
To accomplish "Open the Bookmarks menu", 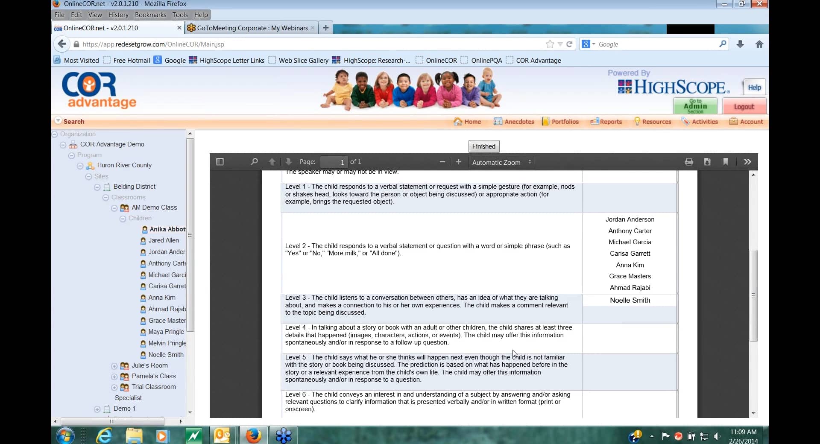I will click(150, 15).
